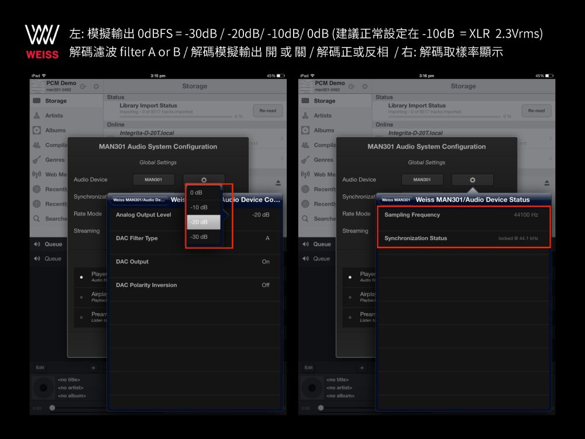Choose 0 dB from output level list
The image size is (585, 439).
204,193
